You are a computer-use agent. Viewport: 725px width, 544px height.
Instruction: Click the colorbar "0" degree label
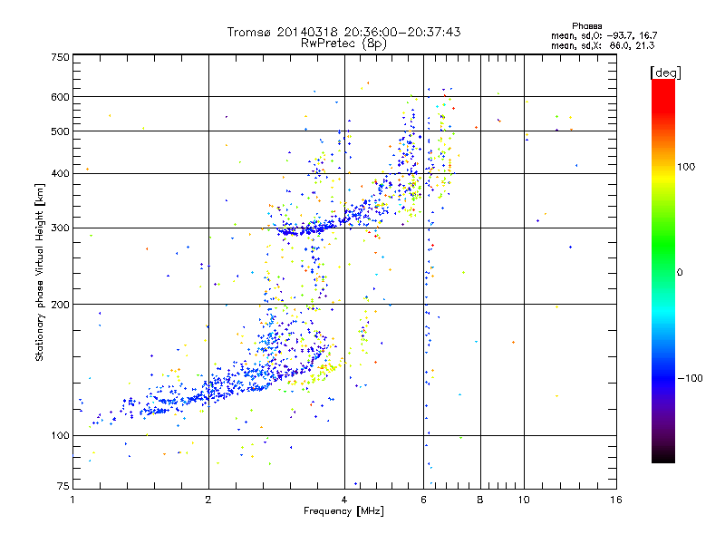point(680,273)
